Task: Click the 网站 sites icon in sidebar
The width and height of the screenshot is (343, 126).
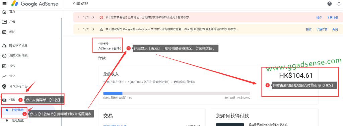Action: [4, 32]
